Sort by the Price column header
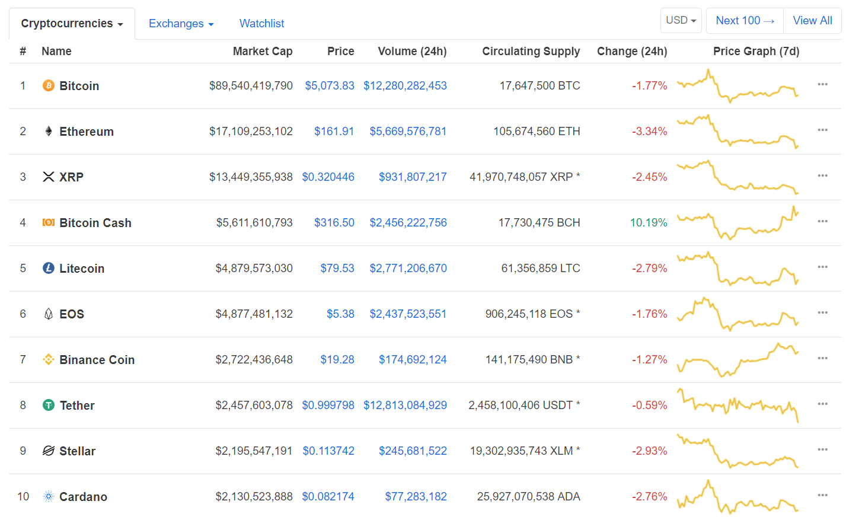Viewport: 846px width, 517px height. pos(340,51)
